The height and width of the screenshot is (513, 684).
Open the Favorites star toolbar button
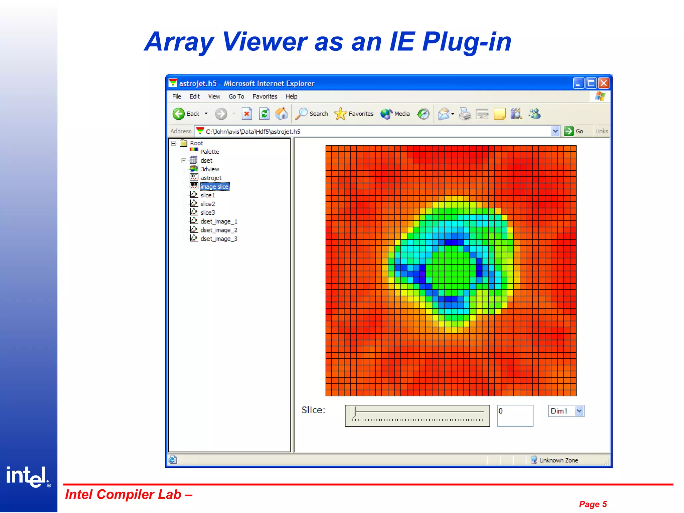coord(354,114)
